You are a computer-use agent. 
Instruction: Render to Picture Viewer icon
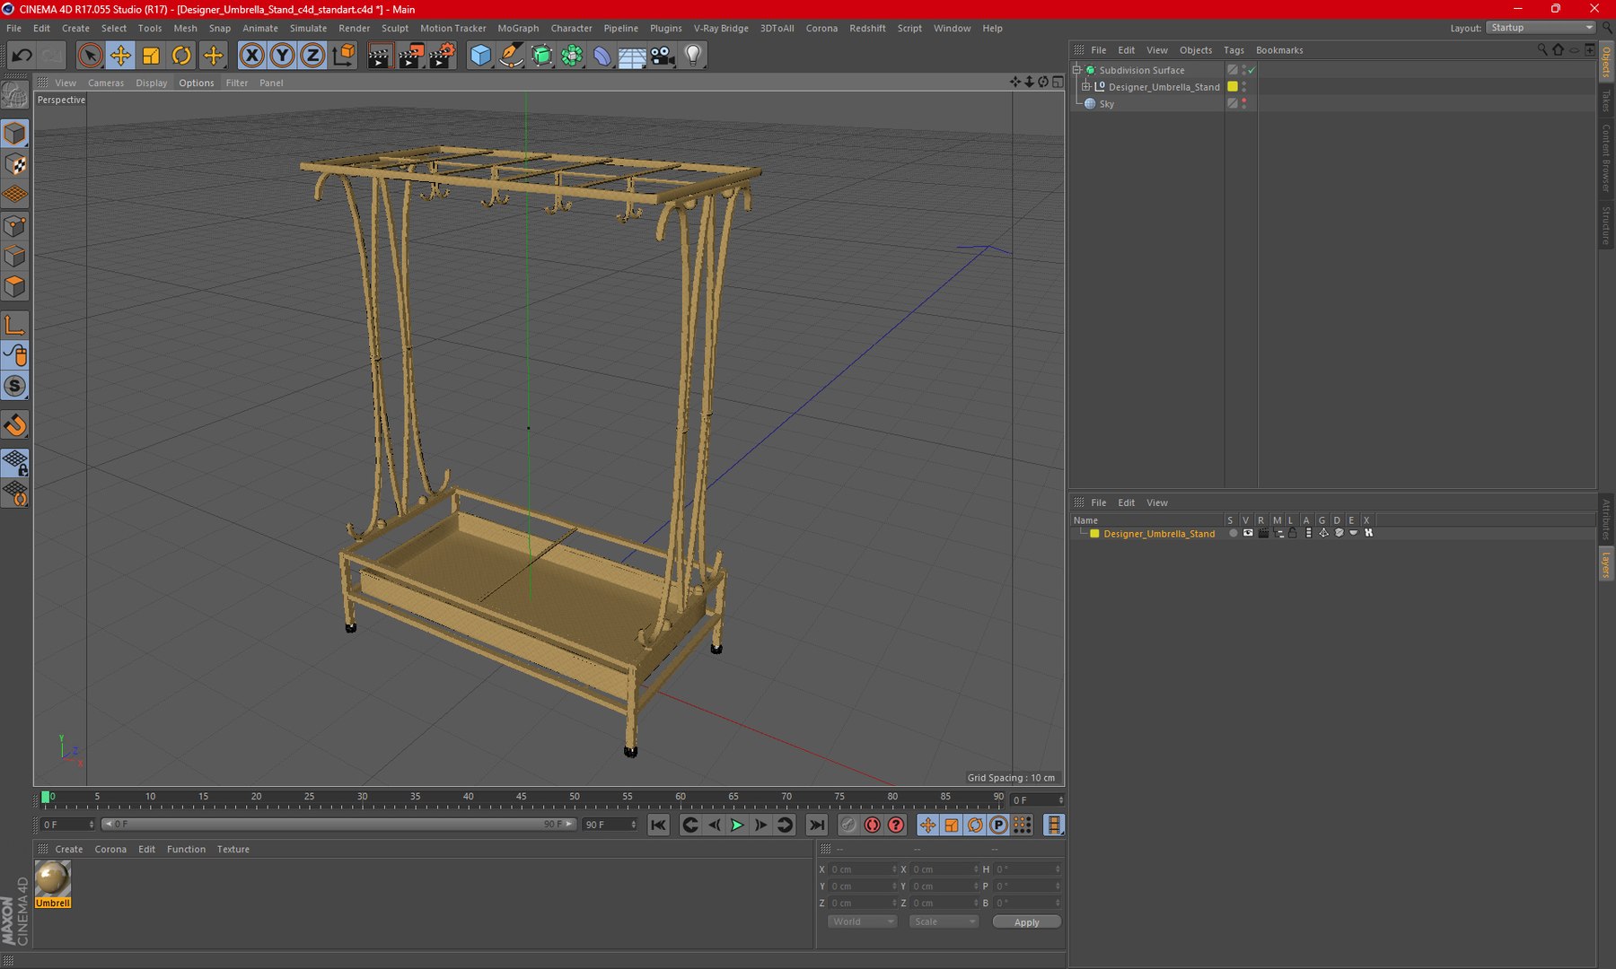[x=410, y=56]
